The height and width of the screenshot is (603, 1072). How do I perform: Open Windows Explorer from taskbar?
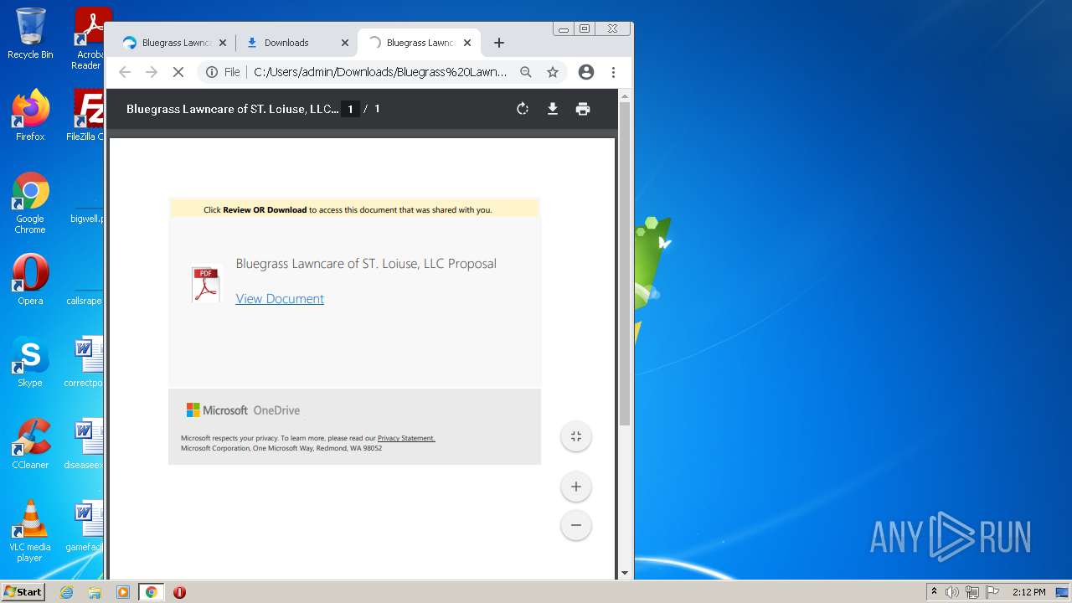click(x=95, y=592)
